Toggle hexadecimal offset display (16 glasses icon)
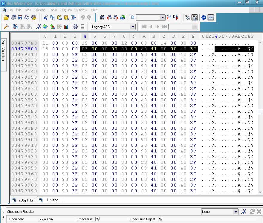Image resolution: width=263 pixels, height=223 pixels. click(x=195, y=18)
